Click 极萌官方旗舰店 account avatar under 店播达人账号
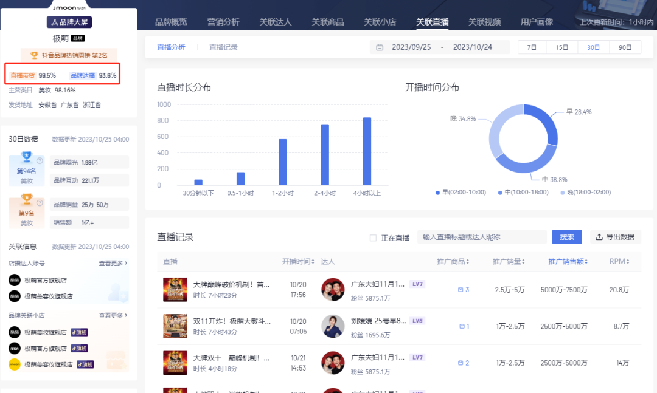 [x=15, y=280]
